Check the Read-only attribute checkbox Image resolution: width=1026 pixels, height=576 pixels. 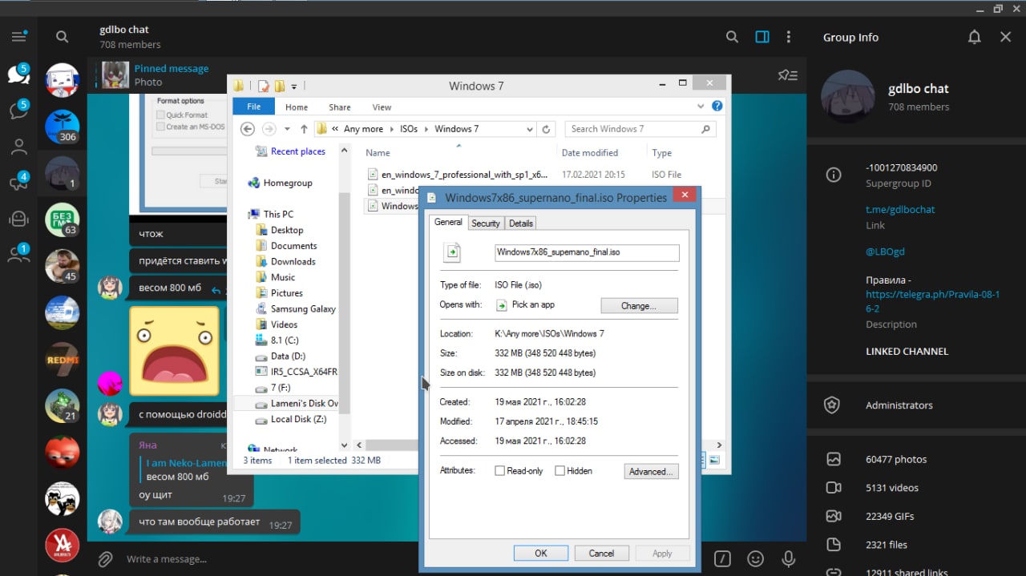(x=500, y=471)
